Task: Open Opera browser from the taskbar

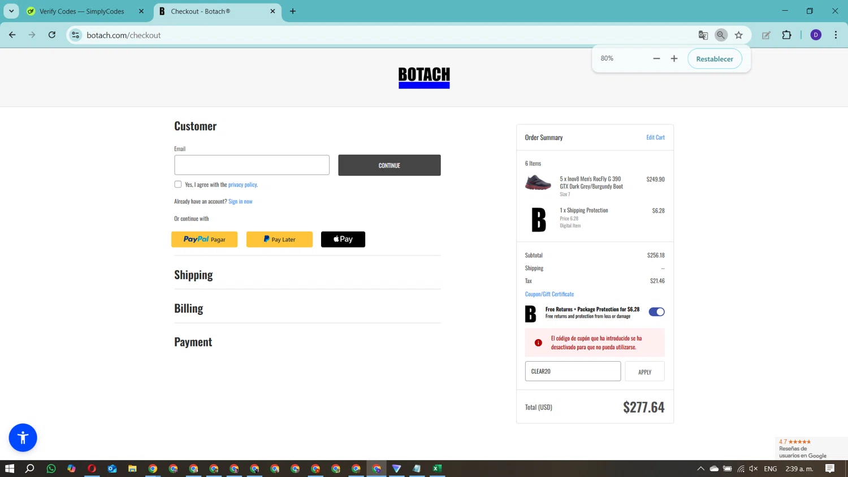Action: click(92, 469)
